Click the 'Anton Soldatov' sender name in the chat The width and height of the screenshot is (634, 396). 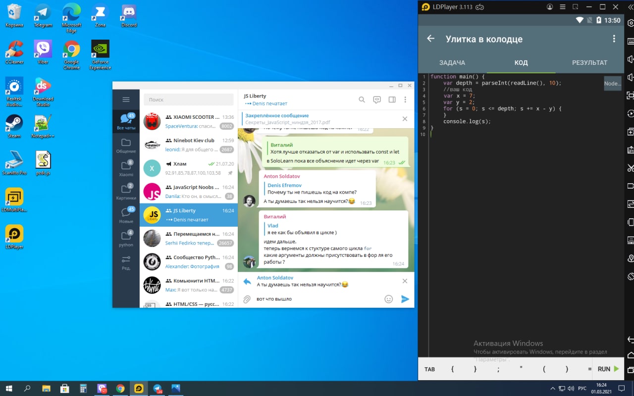282,176
